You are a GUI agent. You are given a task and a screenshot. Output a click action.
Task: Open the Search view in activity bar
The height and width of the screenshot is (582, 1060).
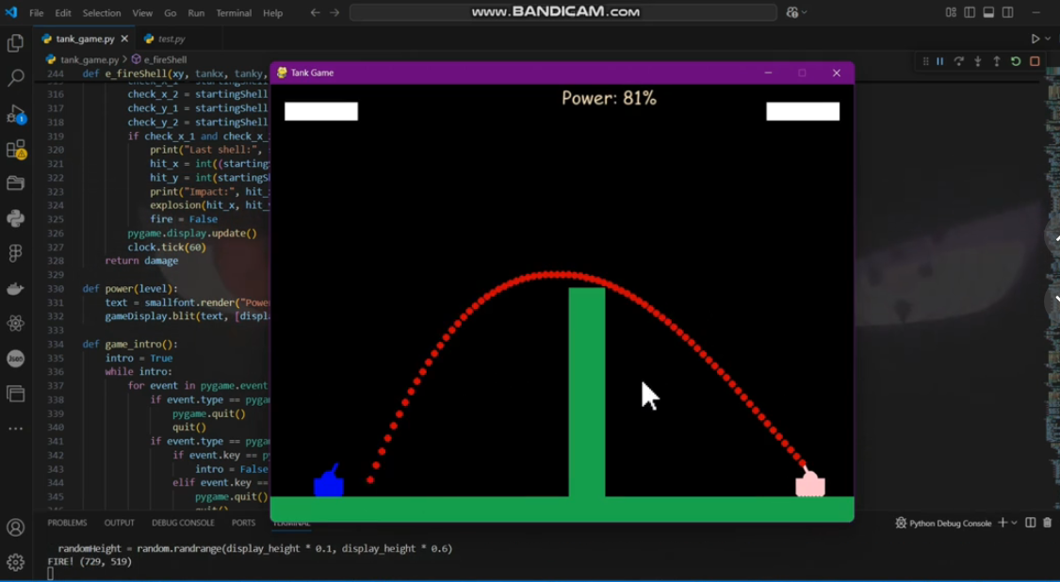(x=15, y=78)
